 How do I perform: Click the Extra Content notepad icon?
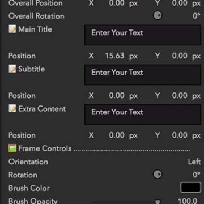click(x=12, y=109)
